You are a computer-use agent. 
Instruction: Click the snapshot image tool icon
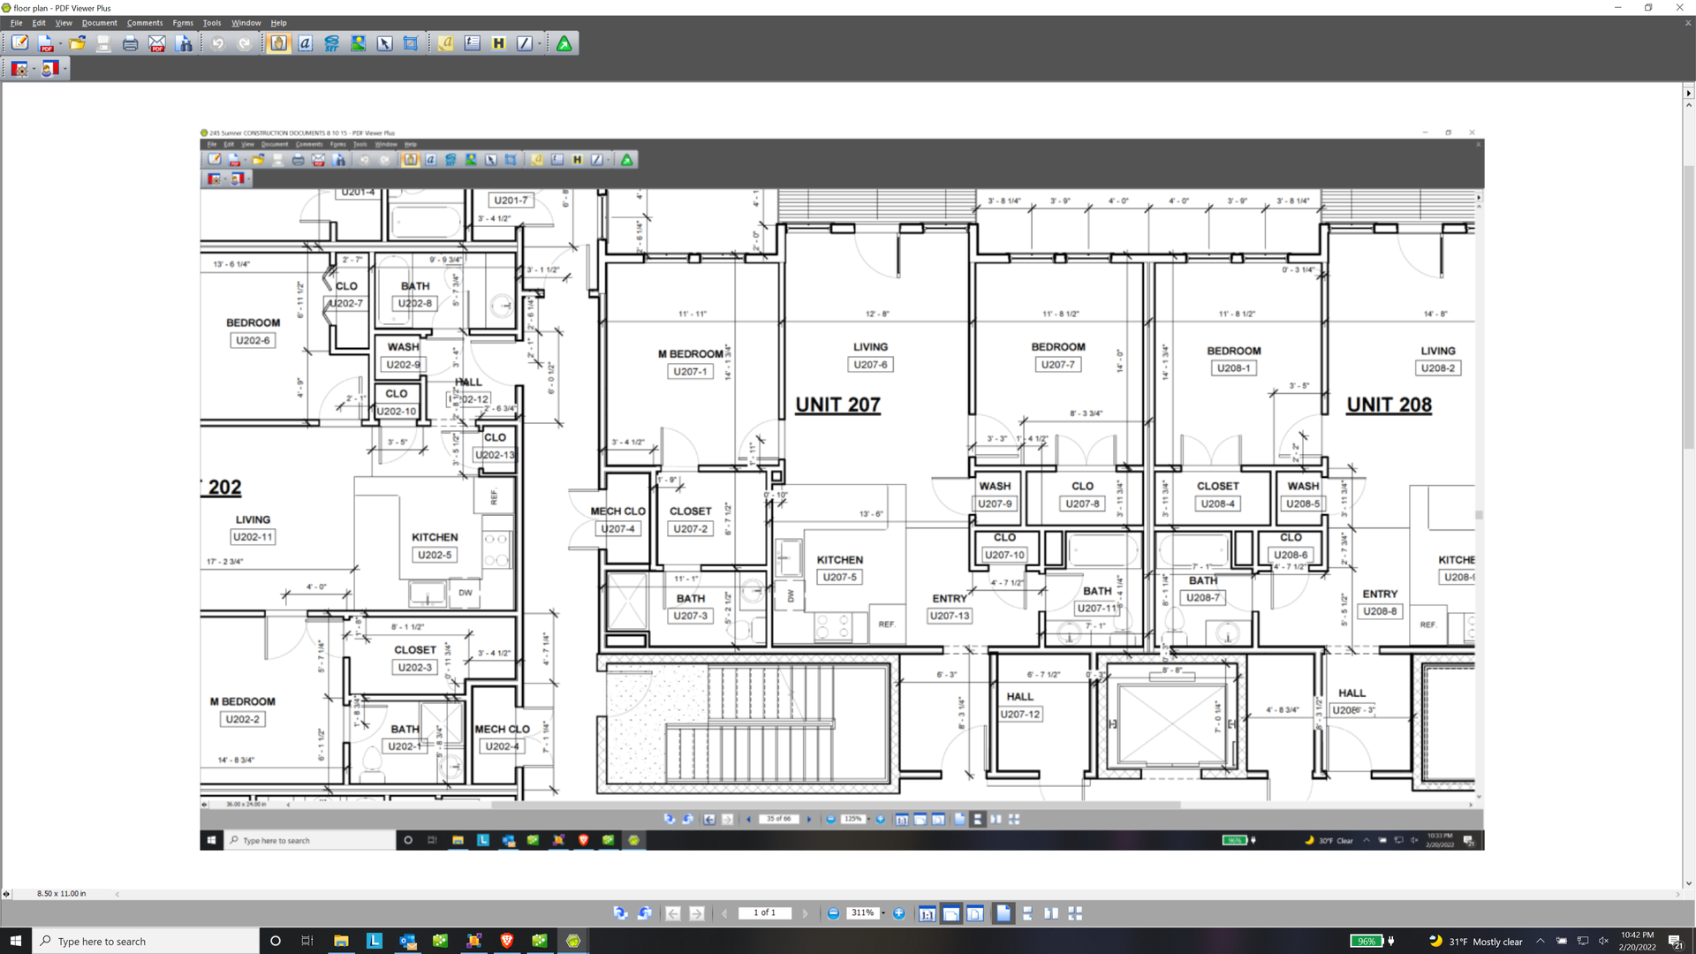pyautogui.click(x=358, y=43)
